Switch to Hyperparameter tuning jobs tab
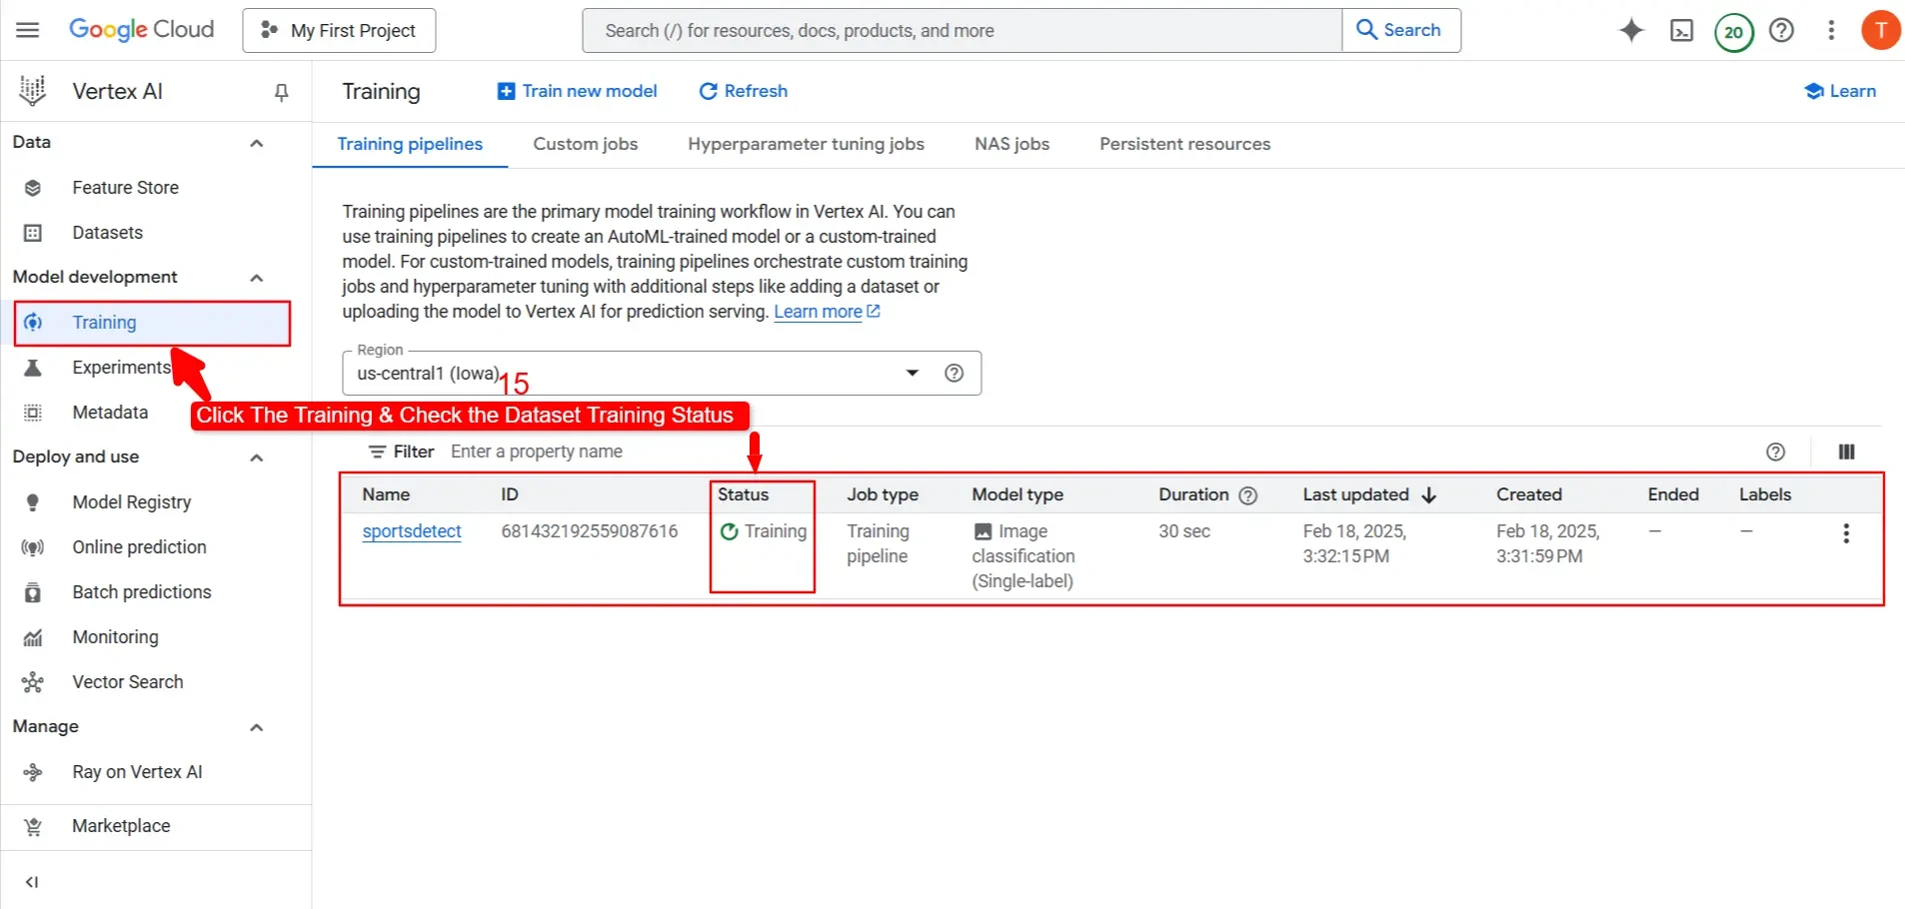 click(x=806, y=144)
